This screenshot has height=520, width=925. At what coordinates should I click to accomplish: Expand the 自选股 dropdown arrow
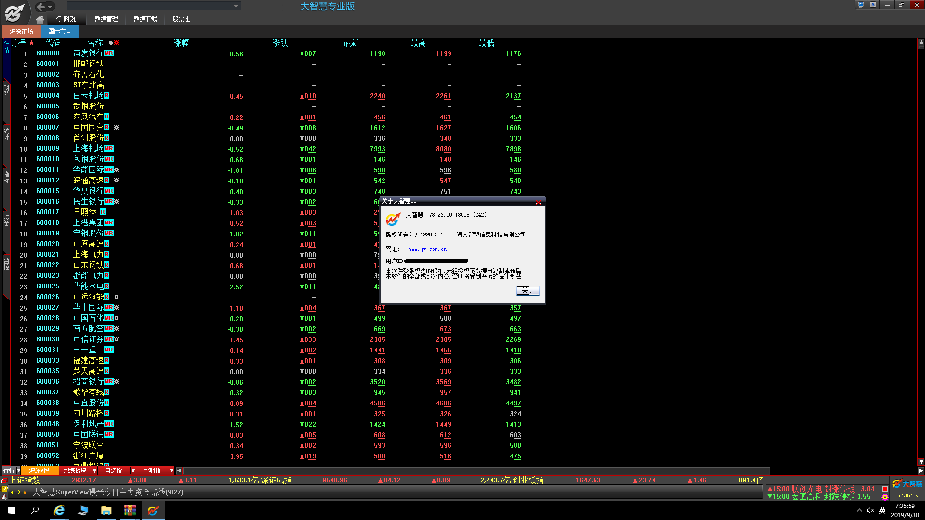coord(133,470)
